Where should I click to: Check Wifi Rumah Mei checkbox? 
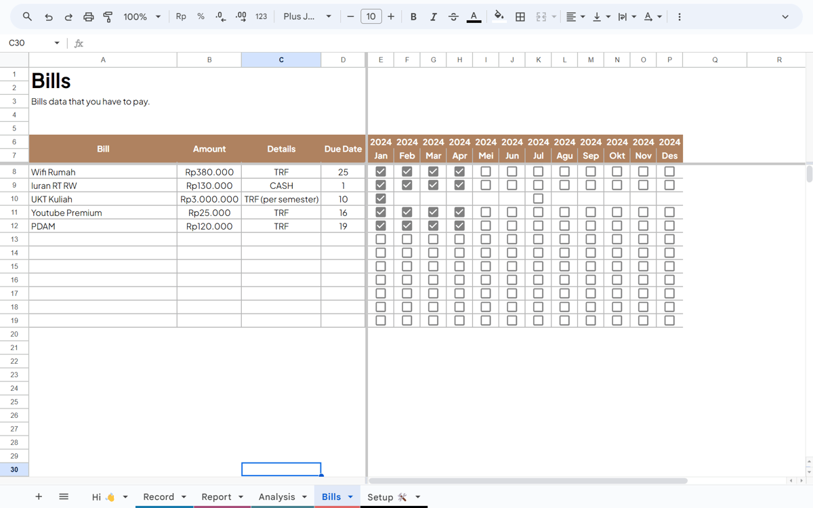click(486, 172)
